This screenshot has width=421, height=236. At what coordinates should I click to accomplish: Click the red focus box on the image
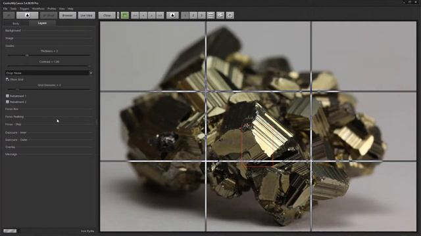tap(257, 145)
